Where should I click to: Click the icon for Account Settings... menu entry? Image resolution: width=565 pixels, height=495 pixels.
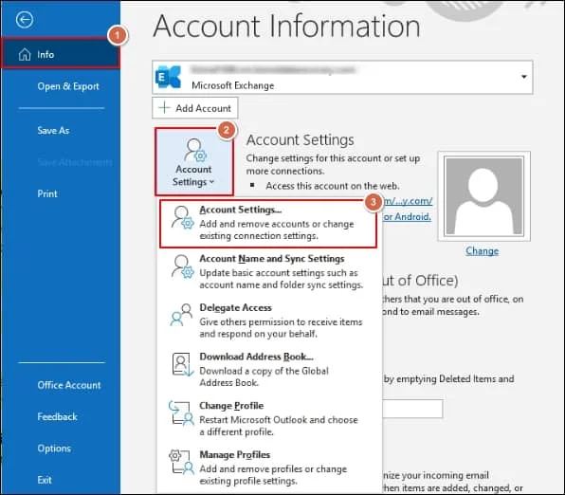tap(182, 217)
